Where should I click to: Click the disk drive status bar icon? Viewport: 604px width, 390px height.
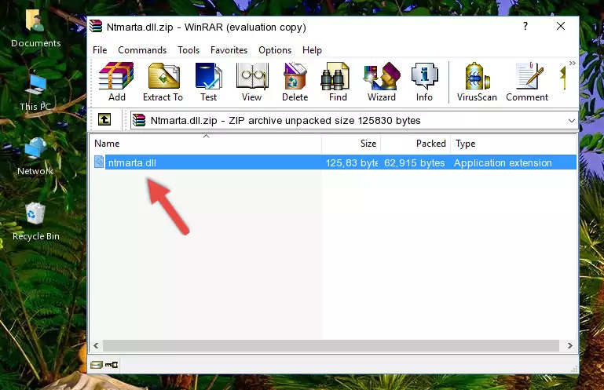(97, 365)
